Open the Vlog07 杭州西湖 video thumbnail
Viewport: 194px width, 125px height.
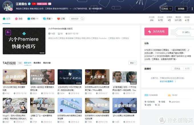15,106
